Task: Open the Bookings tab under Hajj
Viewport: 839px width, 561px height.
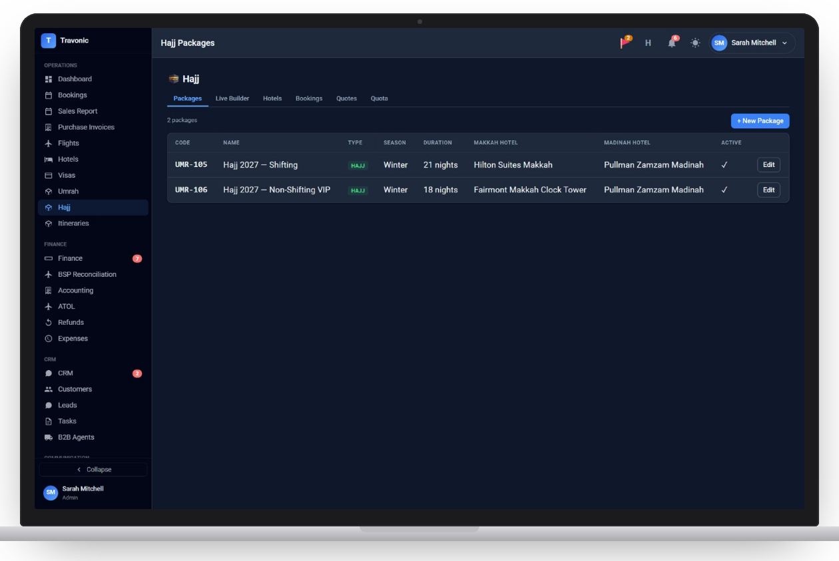Action: coord(309,98)
